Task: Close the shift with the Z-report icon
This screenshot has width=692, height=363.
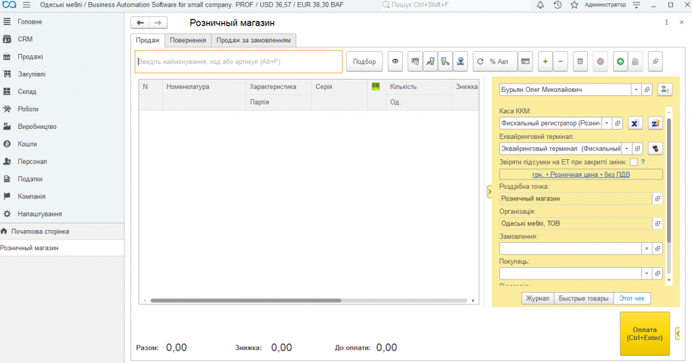Action: pos(656,123)
